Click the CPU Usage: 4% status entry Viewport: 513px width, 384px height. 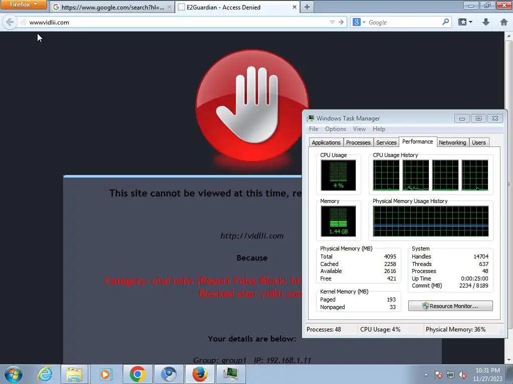pyautogui.click(x=380, y=329)
